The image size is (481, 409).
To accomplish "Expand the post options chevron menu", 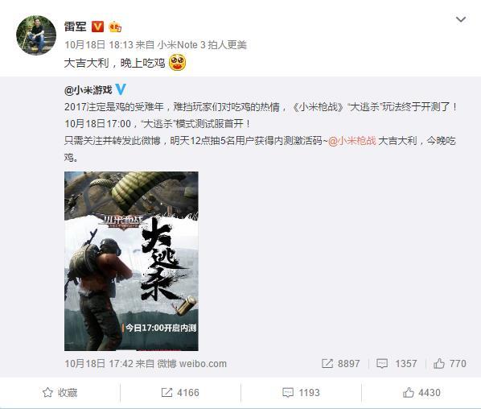I will point(461,19).
